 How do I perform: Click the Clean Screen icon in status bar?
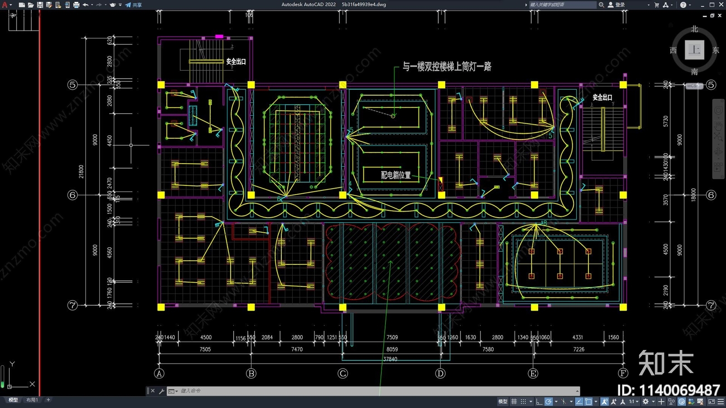[x=711, y=402]
